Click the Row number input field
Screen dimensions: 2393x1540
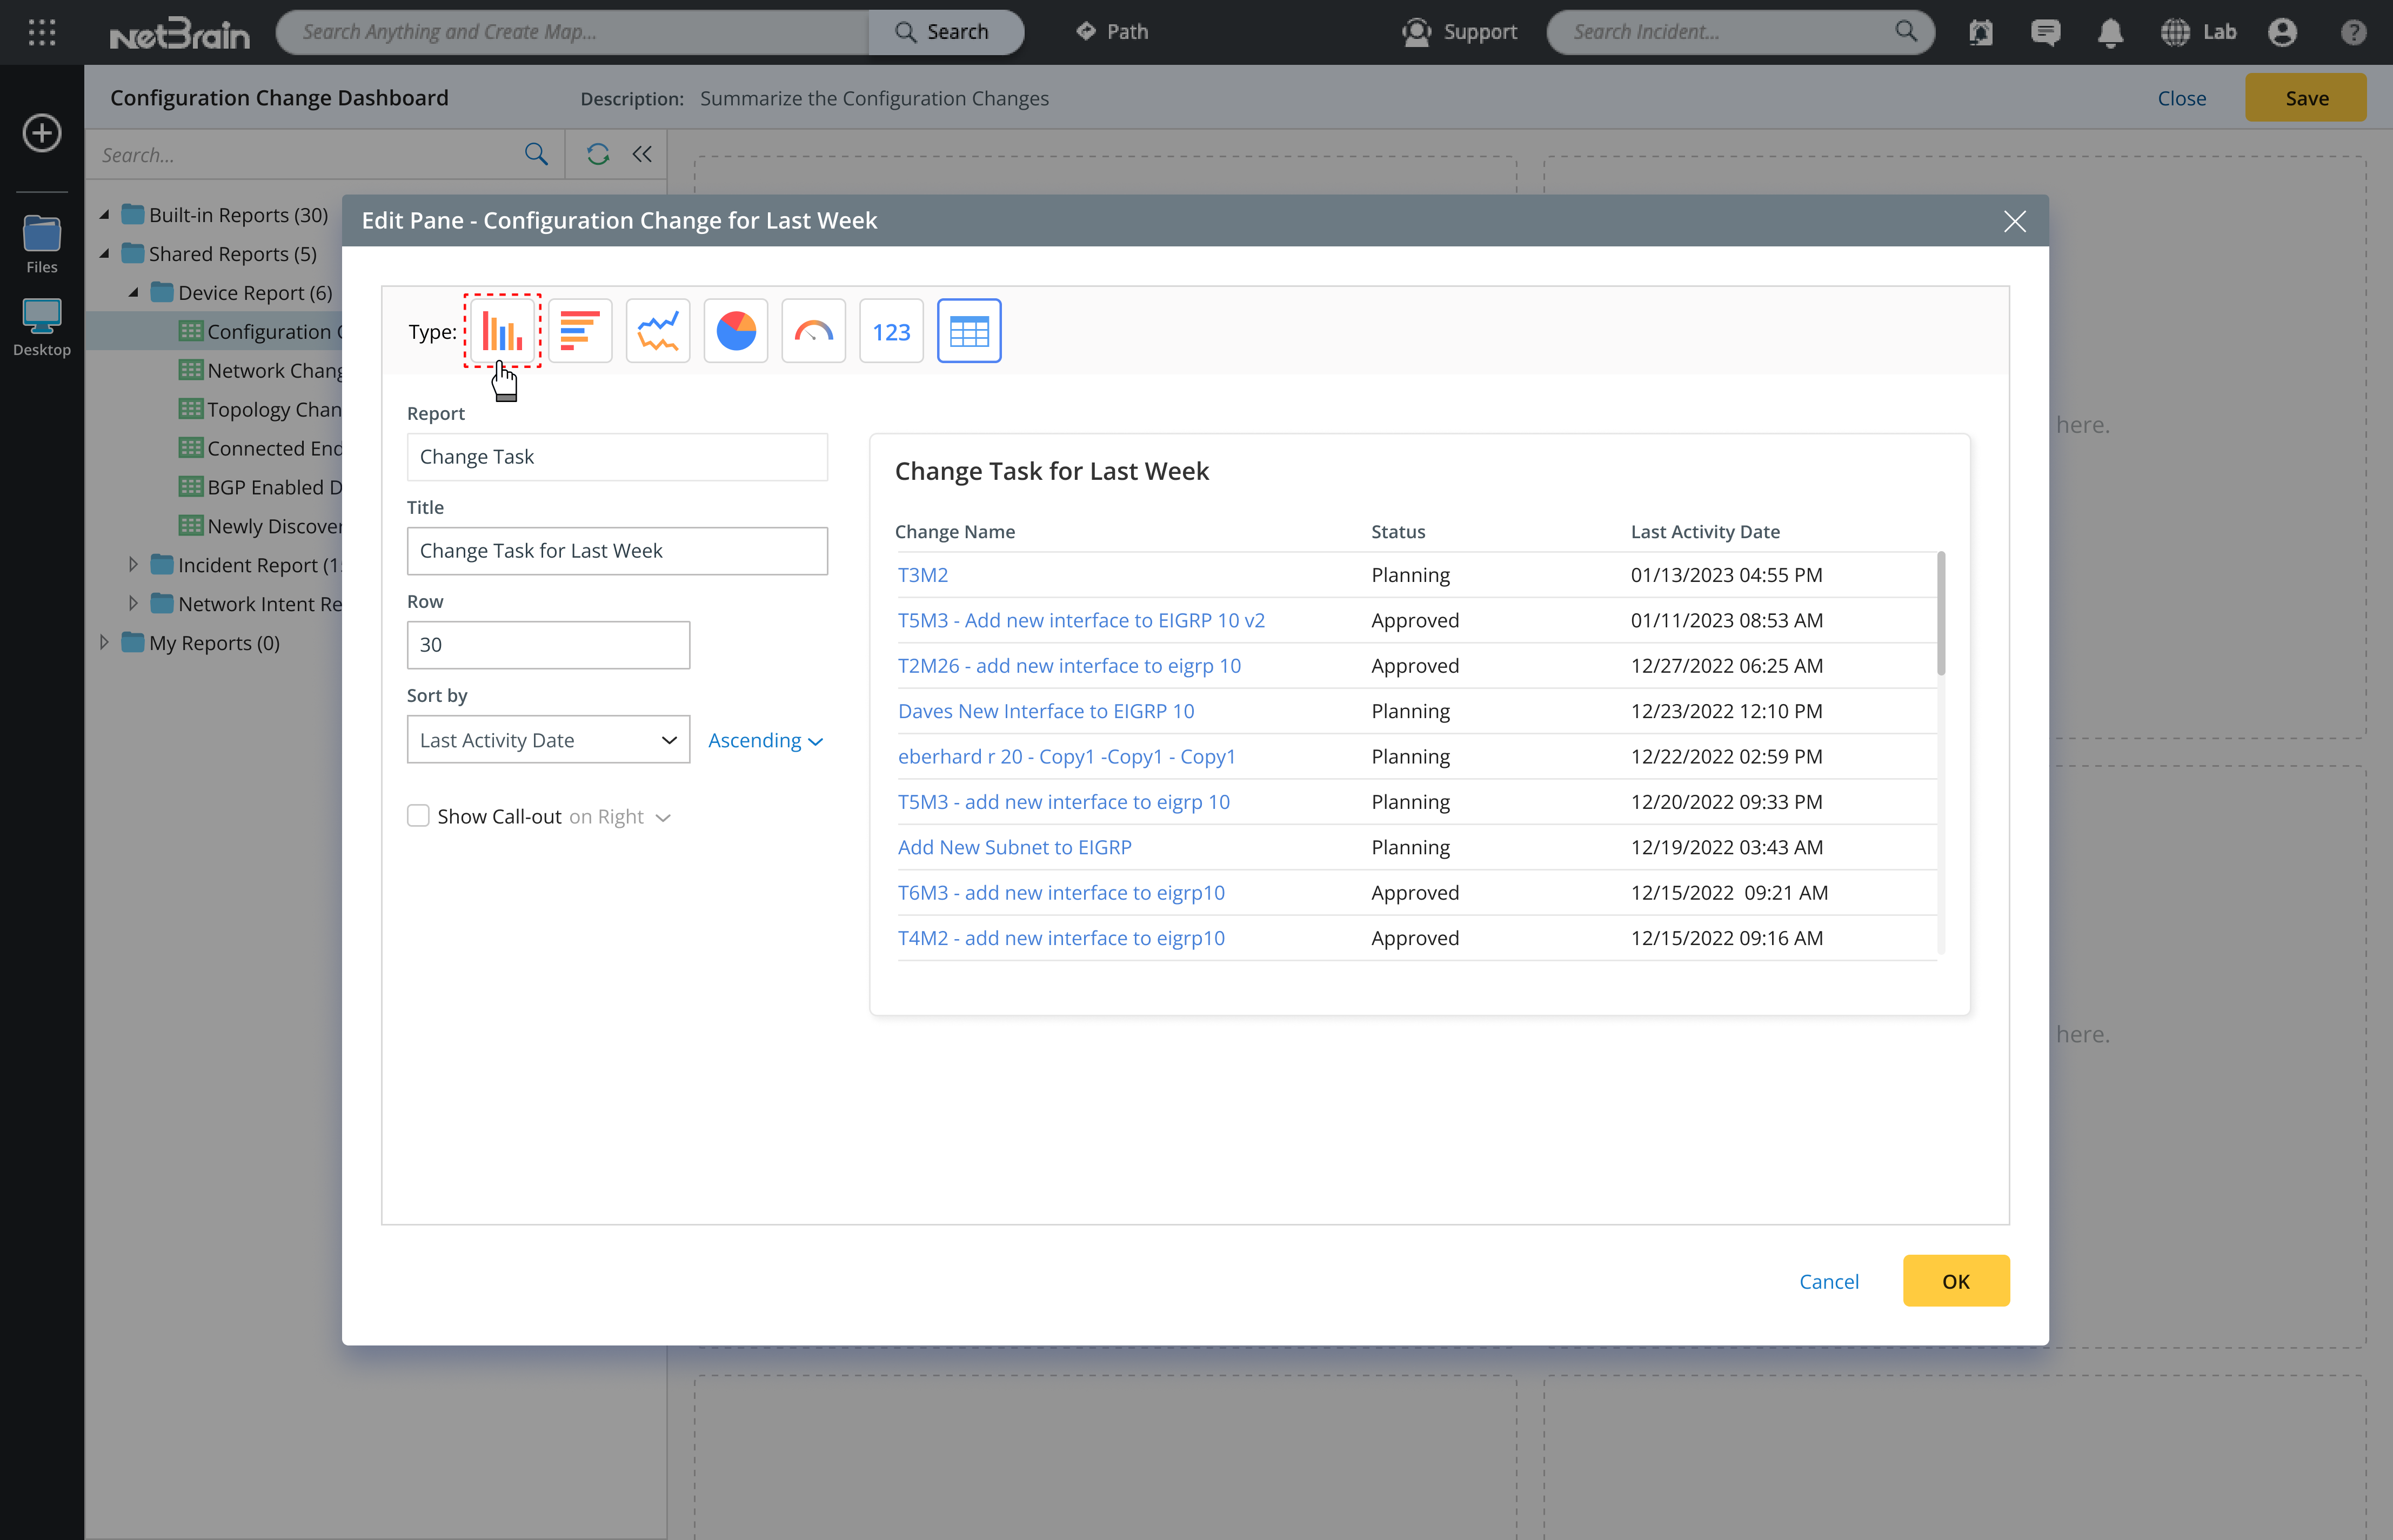point(548,645)
